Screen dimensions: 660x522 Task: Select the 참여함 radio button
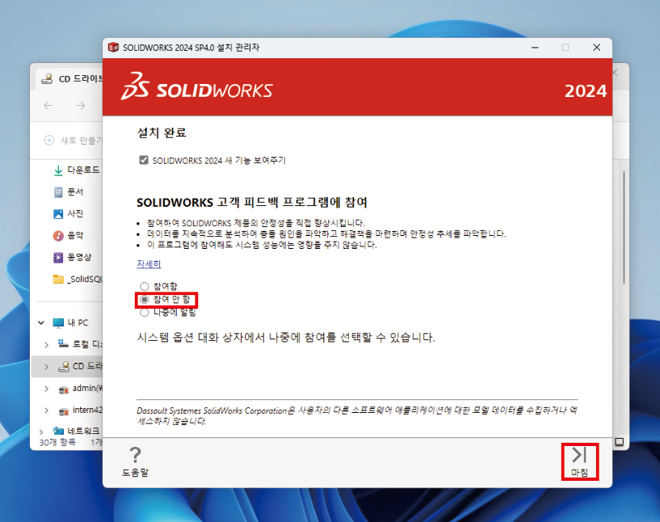[x=145, y=286]
